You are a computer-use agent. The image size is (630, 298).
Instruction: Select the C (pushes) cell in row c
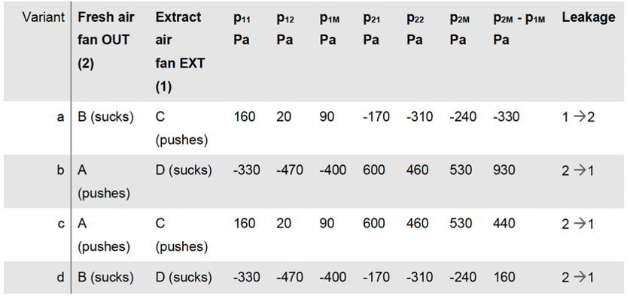click(181, 235)
